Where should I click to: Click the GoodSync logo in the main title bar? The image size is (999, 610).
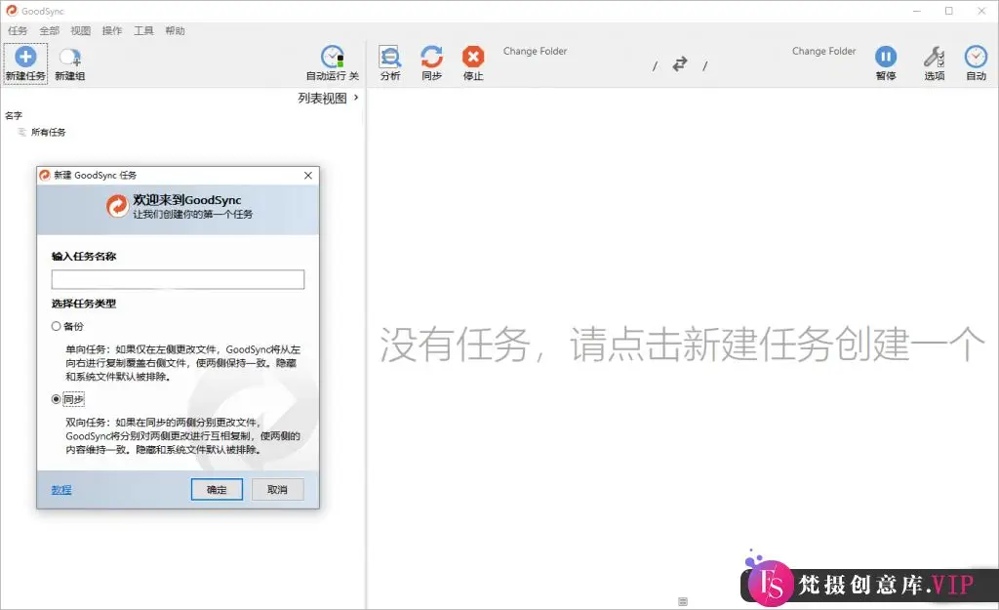12,11
